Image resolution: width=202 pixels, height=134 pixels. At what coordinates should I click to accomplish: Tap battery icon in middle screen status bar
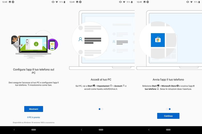coord(132,2)
